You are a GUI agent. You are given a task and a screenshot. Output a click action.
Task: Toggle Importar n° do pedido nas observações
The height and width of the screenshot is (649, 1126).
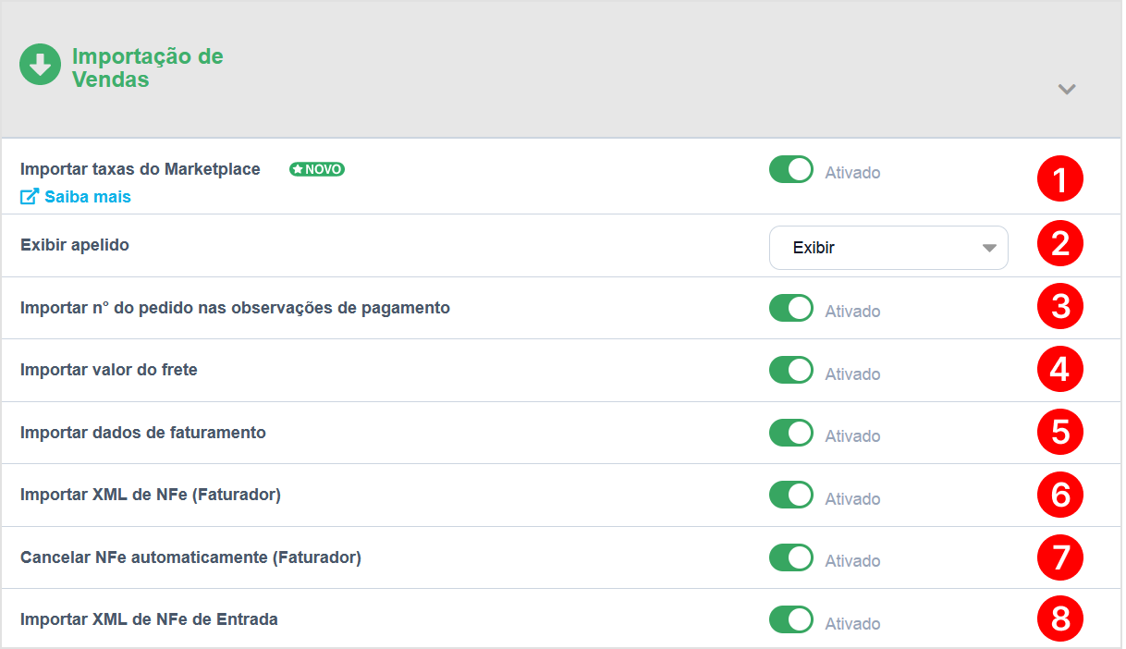pos(791,308)
